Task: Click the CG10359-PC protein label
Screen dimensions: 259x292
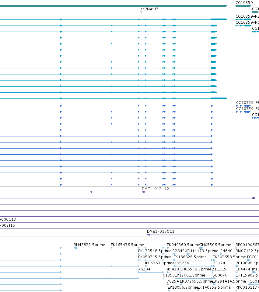Action: point(247,108)
